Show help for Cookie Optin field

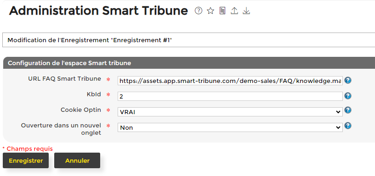[348, 110]
